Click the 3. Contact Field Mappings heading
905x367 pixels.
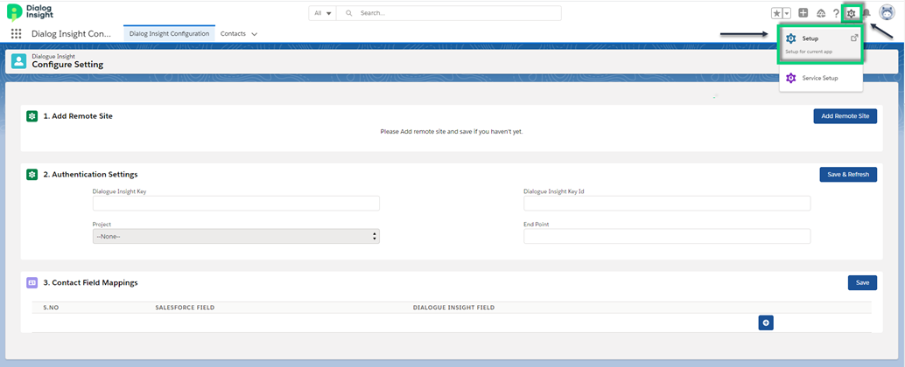pyautogui.click(x=91, y=282)
